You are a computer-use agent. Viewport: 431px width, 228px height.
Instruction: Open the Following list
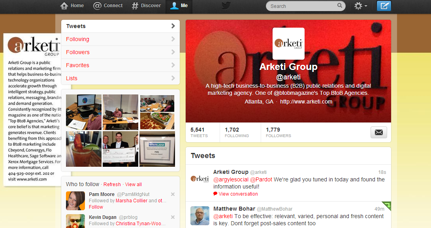point(120,39)
